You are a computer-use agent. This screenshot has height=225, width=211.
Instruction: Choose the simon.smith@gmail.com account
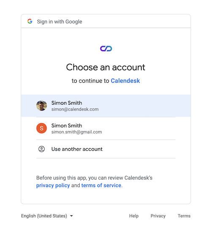(106, 128)
